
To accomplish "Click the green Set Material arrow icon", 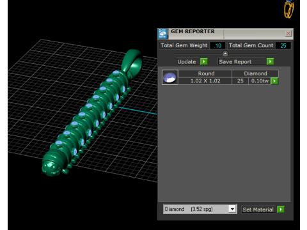I will 281,210.
